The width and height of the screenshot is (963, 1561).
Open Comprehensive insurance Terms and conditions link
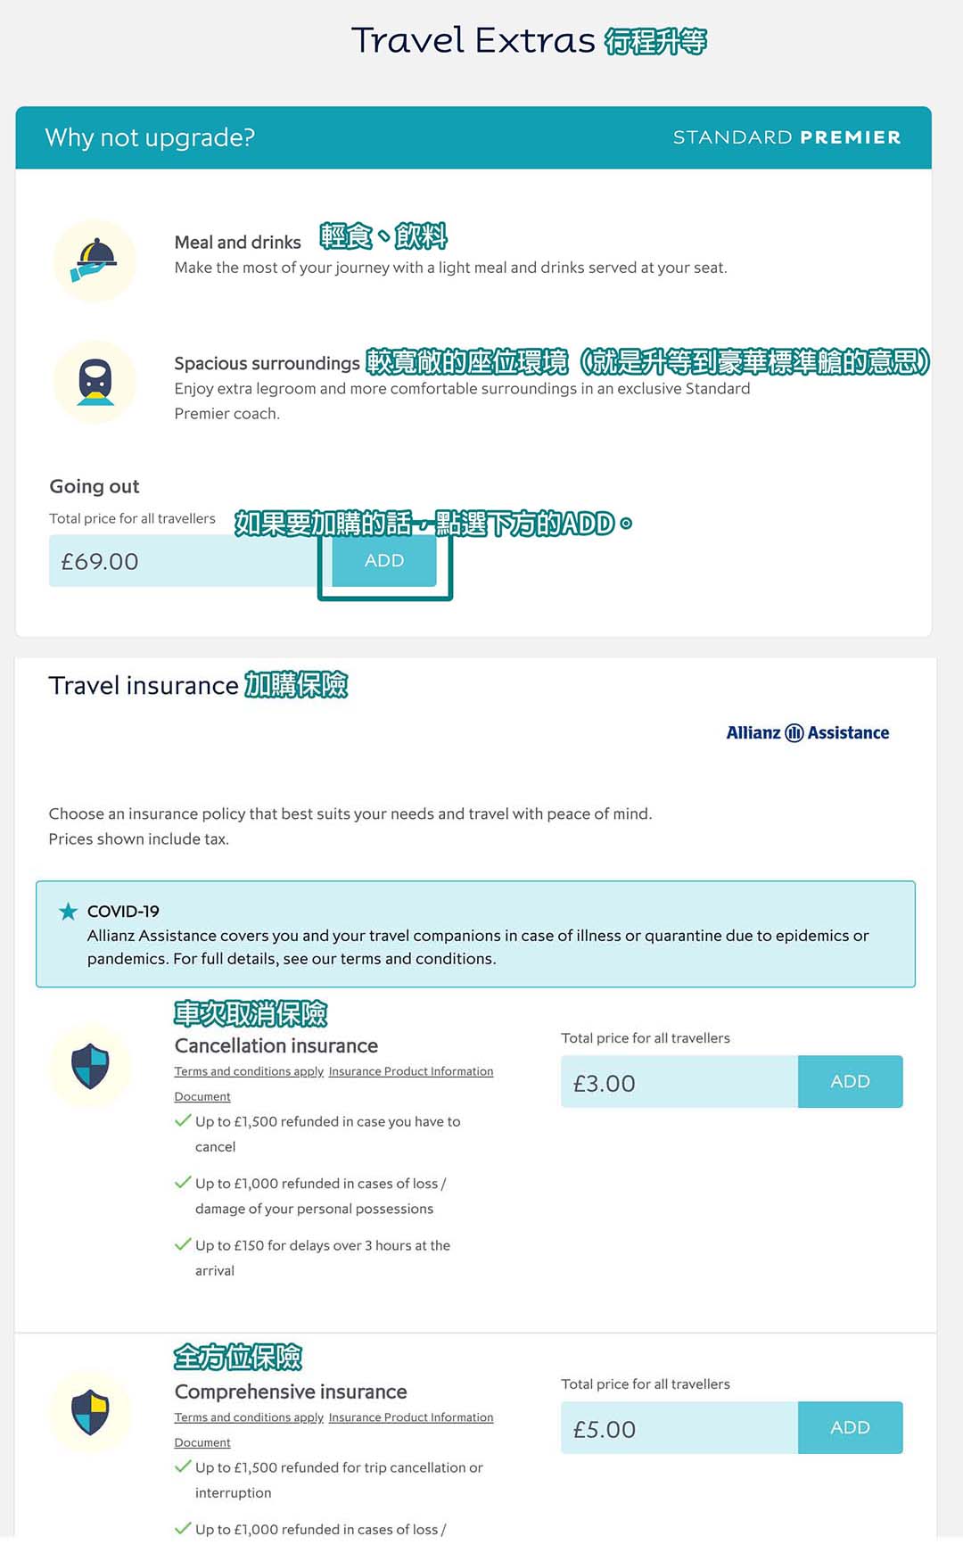(x=249, y=1417)
